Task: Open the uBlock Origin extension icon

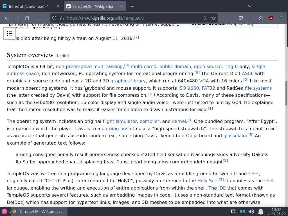Action: point(271,18)
